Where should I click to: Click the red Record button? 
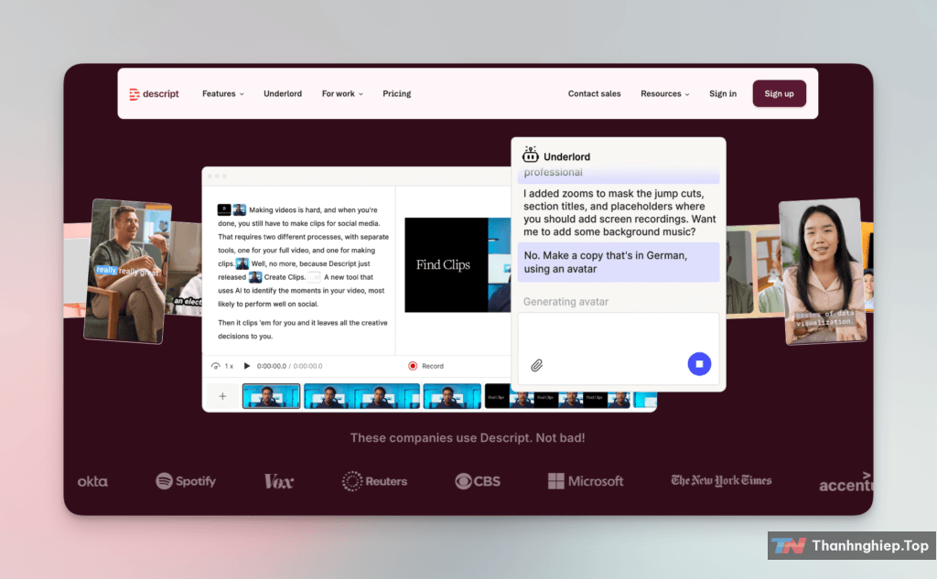tap(413, 366)
